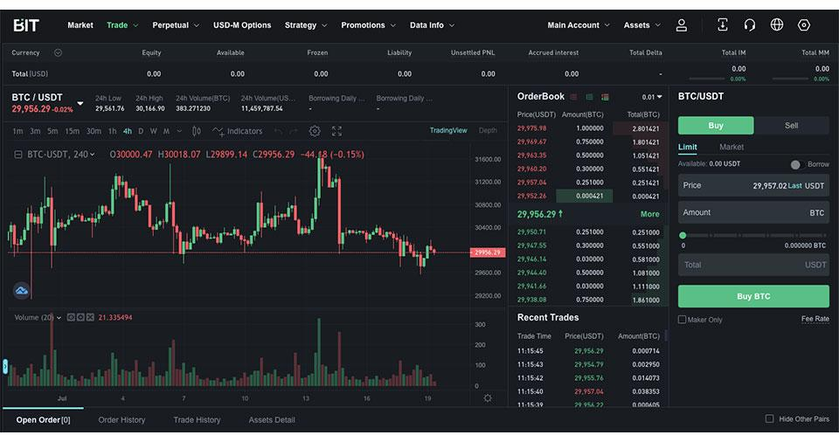Expand the left side panel arrow
The width and height of the screenshot is (839, 442).
pos(5,367)
